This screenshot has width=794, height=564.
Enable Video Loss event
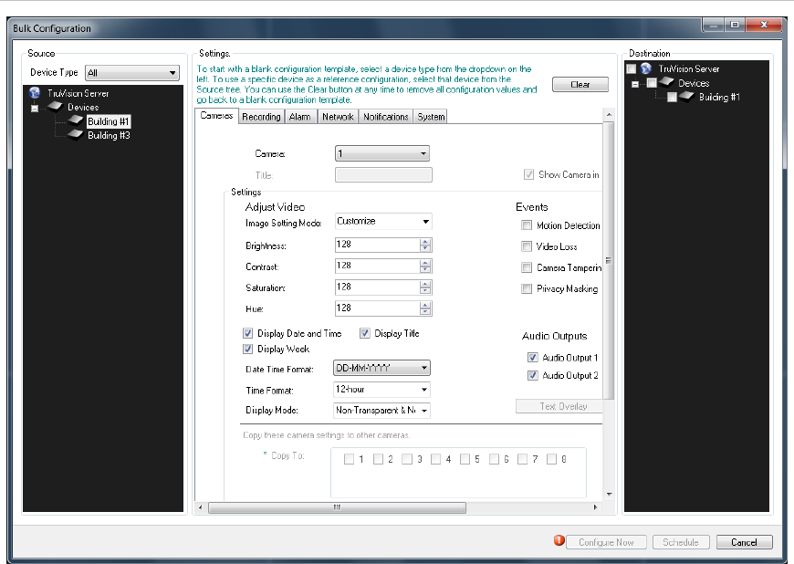tap(527, 246)
